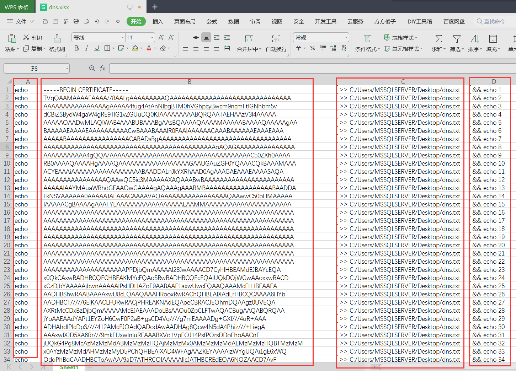
Task: Expand the 条件格式 dropdown
Action: tap(379, 49)
